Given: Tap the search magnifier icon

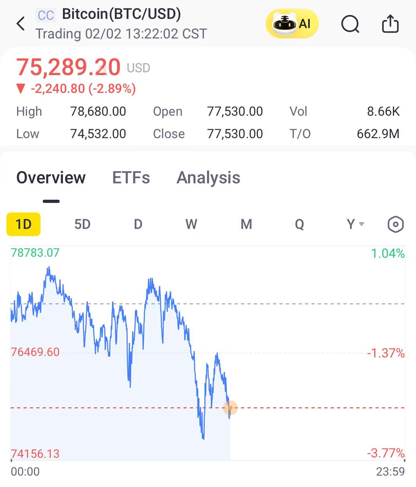Looking at the screenshot, I should [350, 24].
